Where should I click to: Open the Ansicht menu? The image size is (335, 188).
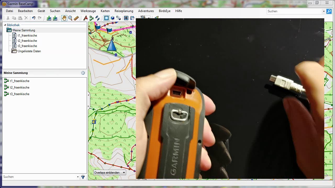point(70,11)
